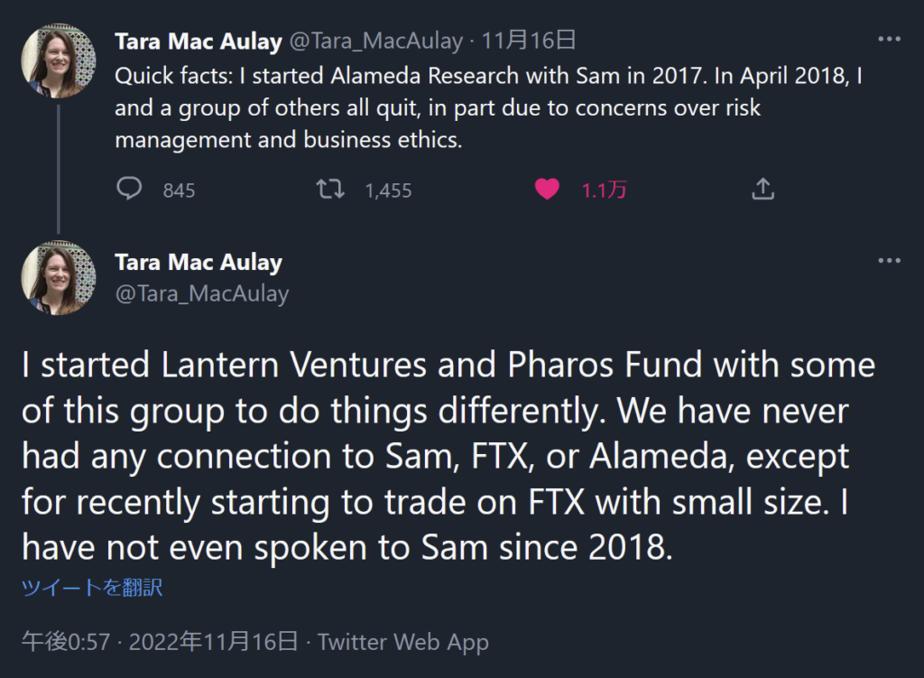Viewport: 924px width, 678px height.
Task: Click the reply icon on first tweet
Action: coord(130,189)
